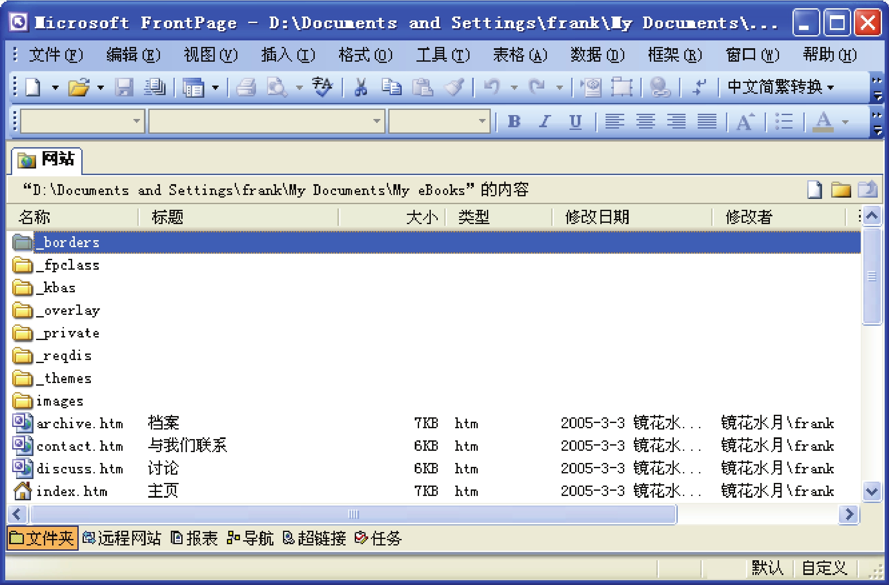Click the New Page icon in folder header

(815, 190)
